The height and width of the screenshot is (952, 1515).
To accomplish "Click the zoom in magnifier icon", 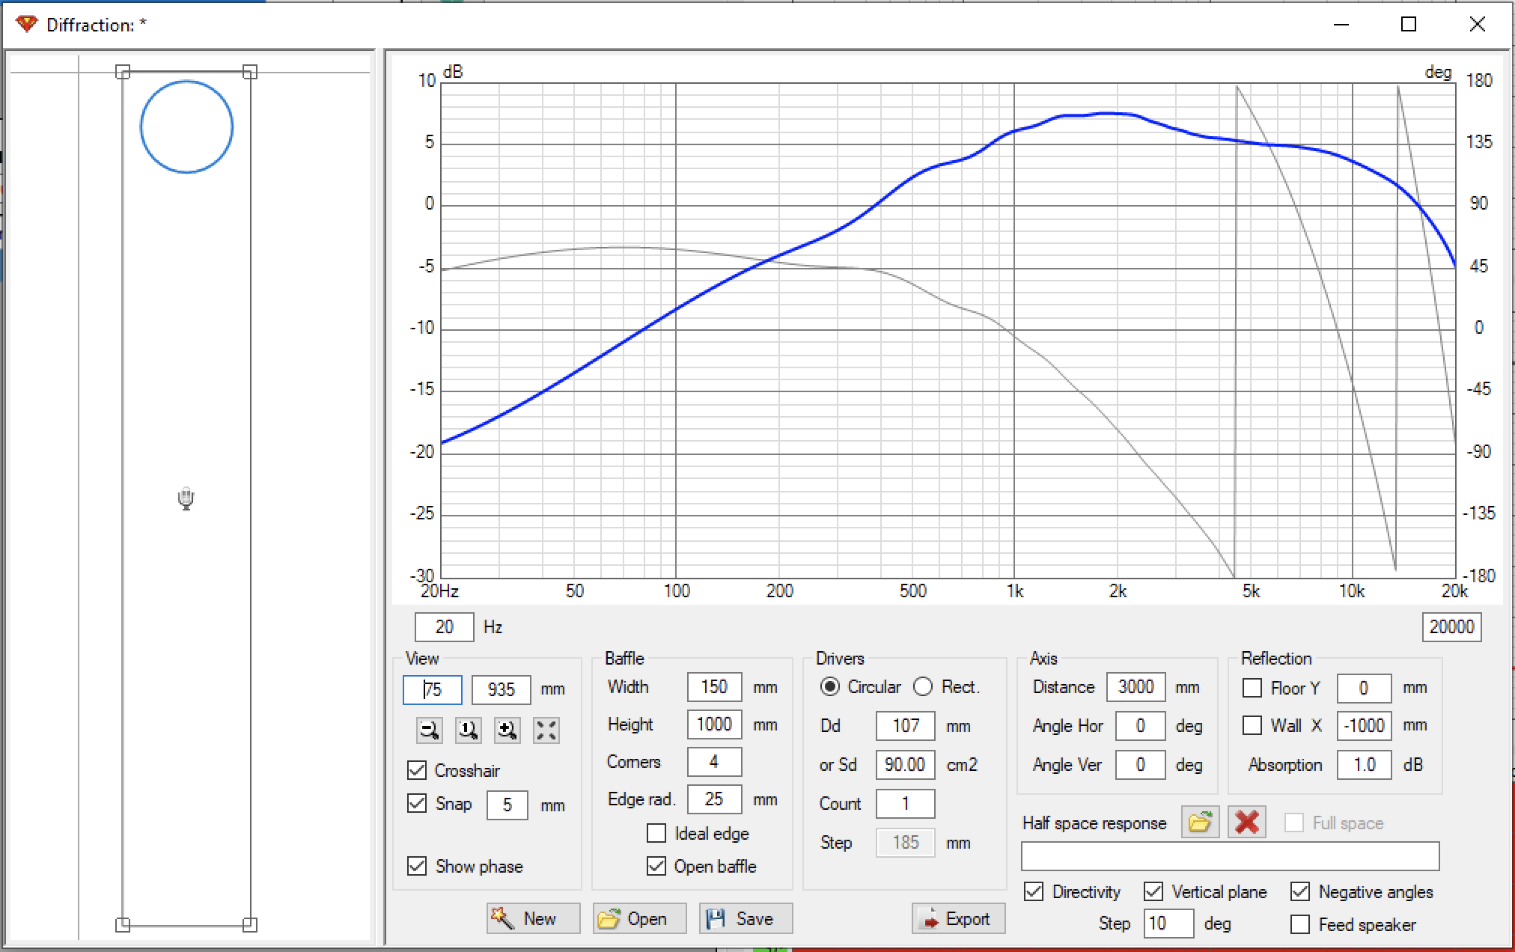I will (507, 730).
